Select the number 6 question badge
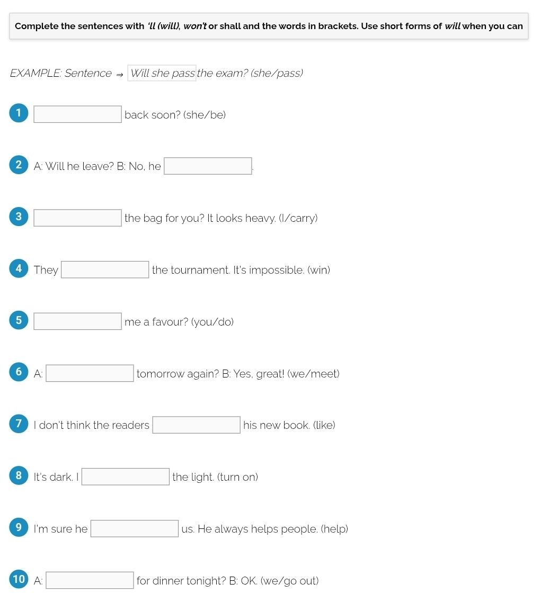Screen dimensions: 549x602 [x=19, y=372]
